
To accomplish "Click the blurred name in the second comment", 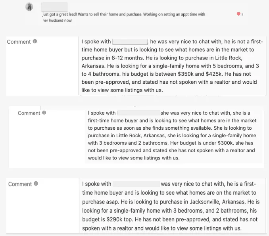I will pos(138,113).
